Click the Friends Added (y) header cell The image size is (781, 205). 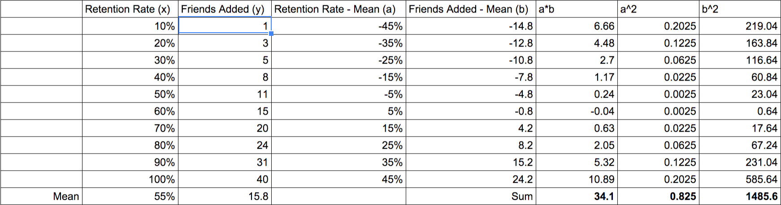(225, 9)
